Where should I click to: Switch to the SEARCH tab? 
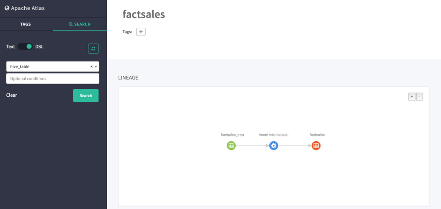[x=80, y=24]
